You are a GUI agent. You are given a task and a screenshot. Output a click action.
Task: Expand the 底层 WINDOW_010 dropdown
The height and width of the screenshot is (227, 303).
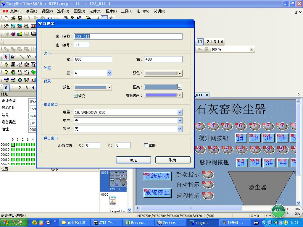[180, 112]
